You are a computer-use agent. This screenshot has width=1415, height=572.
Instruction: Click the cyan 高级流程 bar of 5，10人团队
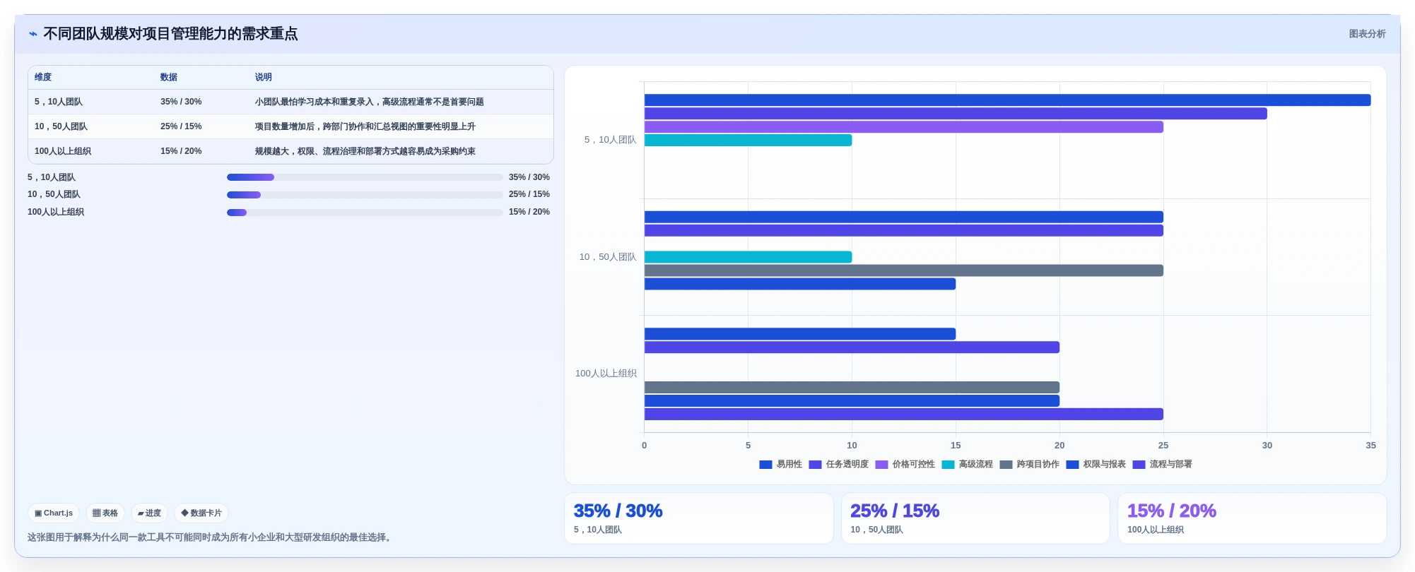[x=748, y=141]
